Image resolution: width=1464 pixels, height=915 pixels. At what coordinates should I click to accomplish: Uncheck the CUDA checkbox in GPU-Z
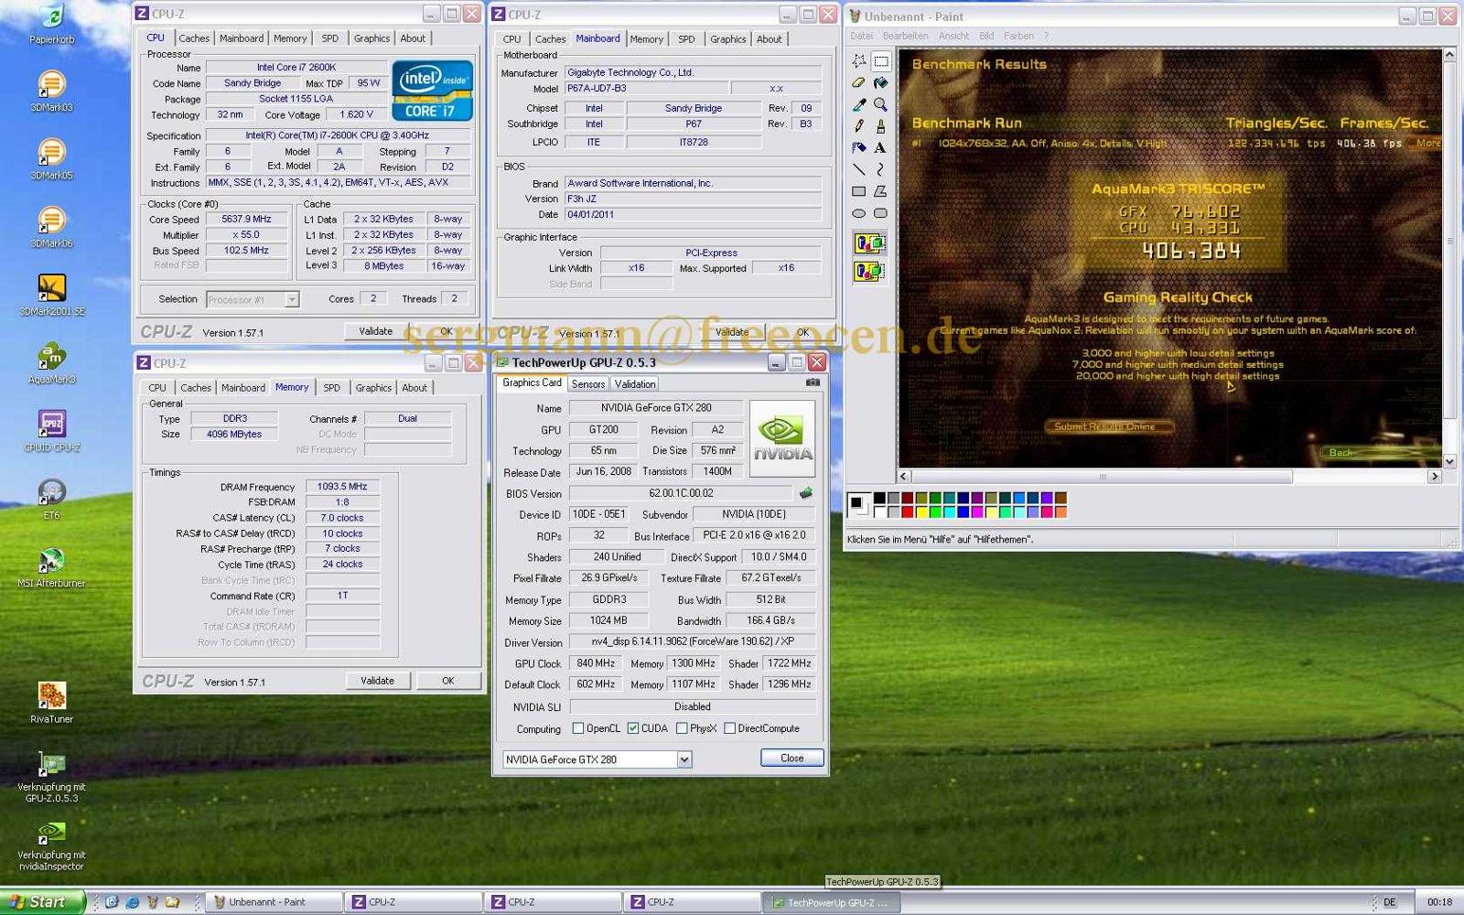[x=632, y=728]
